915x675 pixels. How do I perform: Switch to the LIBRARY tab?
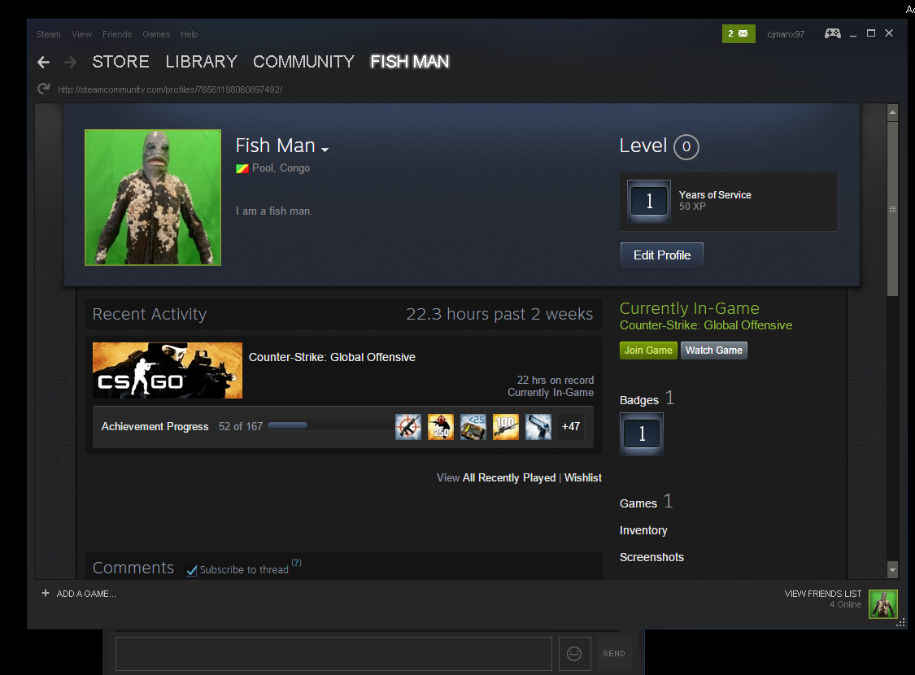coord(202,62)
